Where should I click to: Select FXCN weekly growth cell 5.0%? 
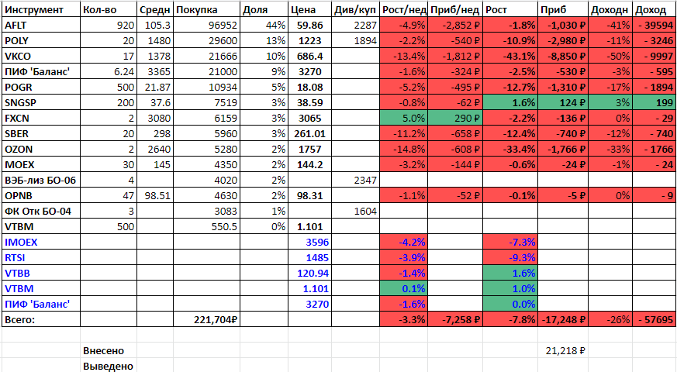(x=403, y=119)
